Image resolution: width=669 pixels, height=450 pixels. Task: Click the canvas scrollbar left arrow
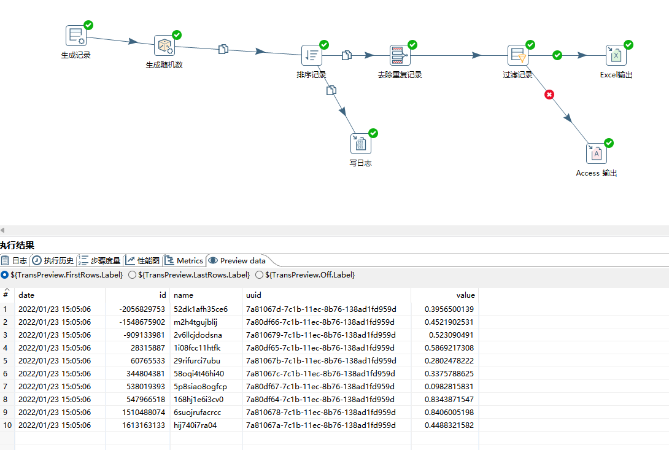coord(2,230)
